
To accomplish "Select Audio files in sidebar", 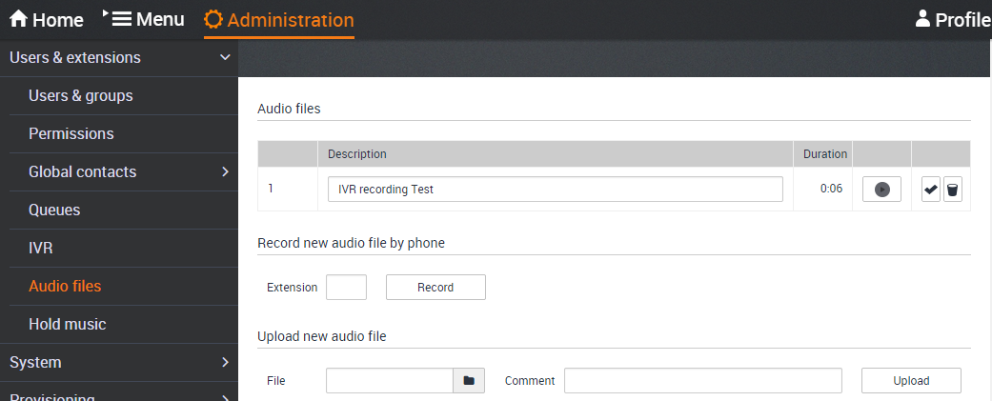I will click(x=65, y=286).
